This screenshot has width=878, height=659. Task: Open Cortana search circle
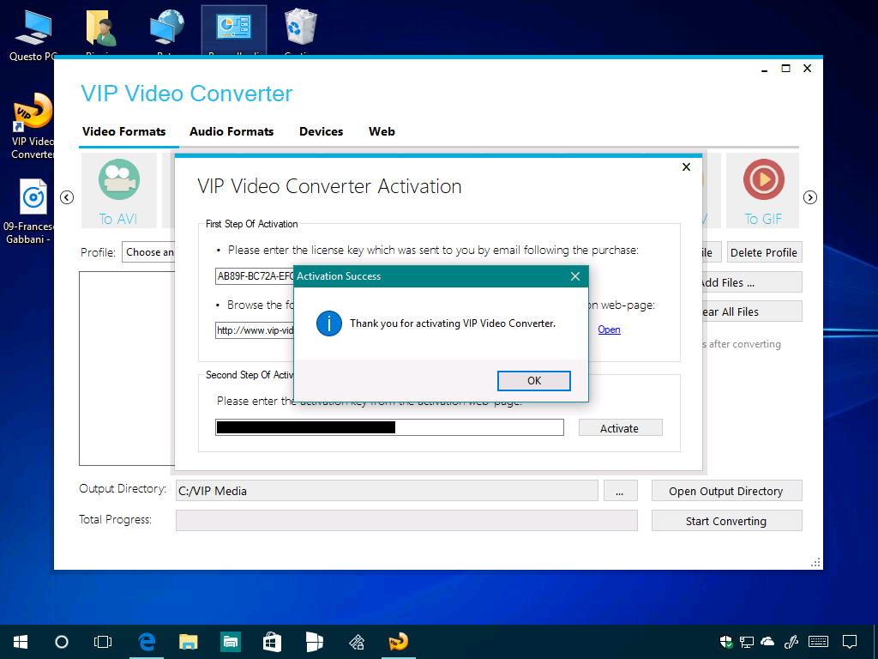(62, 642)
